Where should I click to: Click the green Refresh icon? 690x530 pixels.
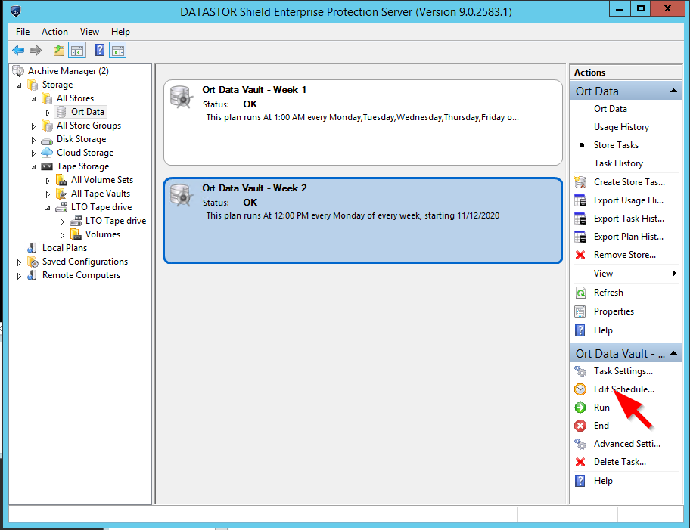(580, 293)
